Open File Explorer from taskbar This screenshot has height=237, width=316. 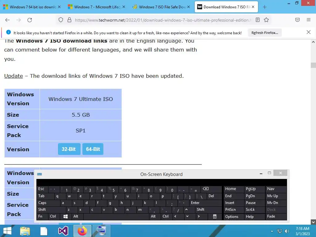pyautogui.click(x=25, y=231)
